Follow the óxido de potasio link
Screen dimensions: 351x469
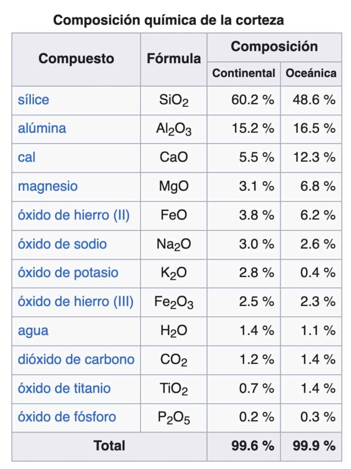68,273
